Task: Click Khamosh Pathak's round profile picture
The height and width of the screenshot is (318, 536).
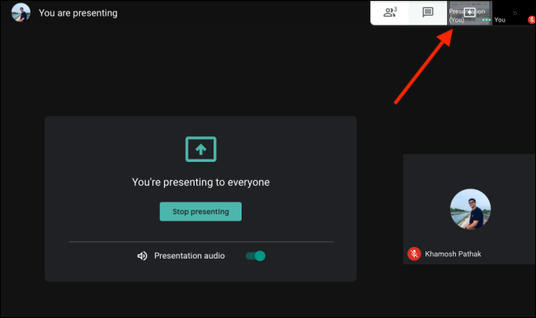Action: click(470, 209)
